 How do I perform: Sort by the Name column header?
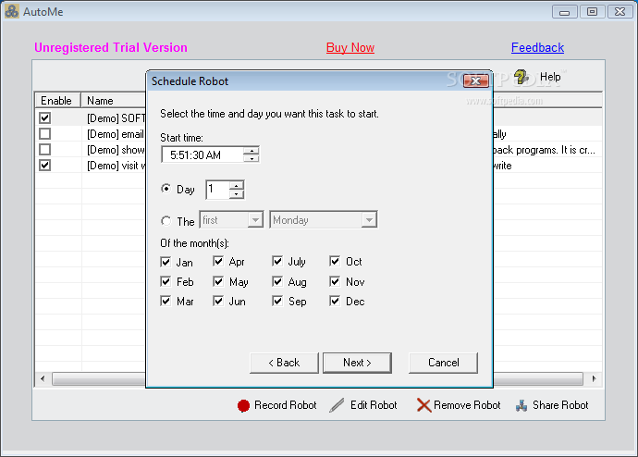[x=114, y=101]
